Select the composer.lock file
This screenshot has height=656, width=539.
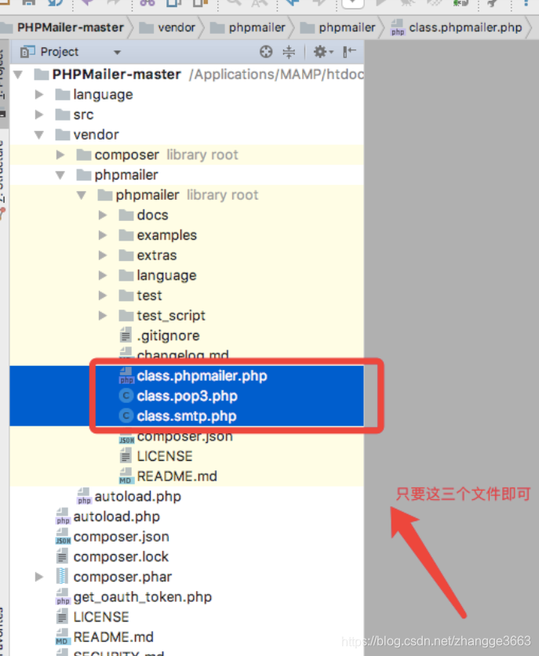point(112,556)
